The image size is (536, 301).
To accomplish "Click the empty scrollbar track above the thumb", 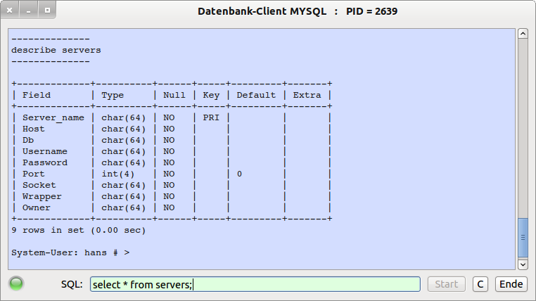I will [x=523, y=127].
